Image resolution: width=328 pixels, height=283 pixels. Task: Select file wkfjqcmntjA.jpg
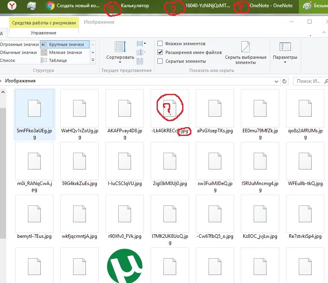pos(80,217)
